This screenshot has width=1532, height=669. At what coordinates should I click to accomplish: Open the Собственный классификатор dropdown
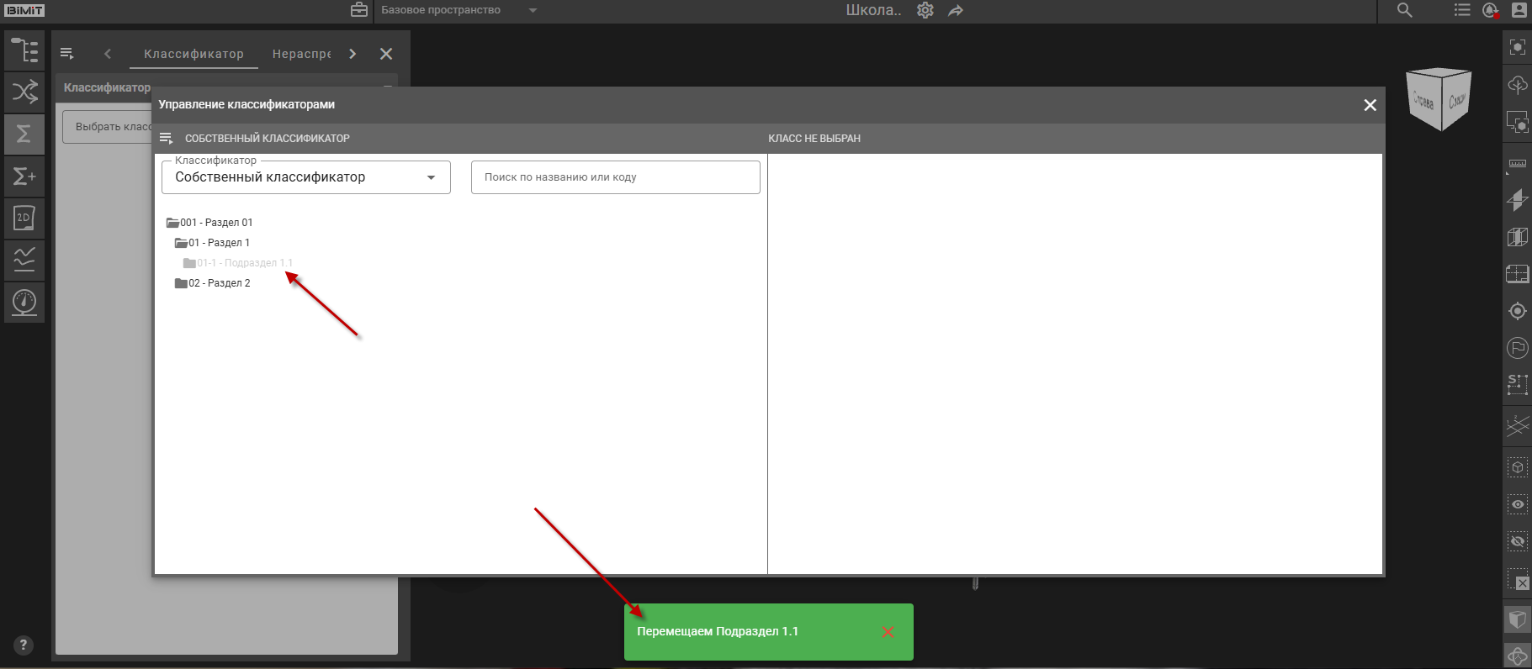pyautogui.click(x=305, y=177)
